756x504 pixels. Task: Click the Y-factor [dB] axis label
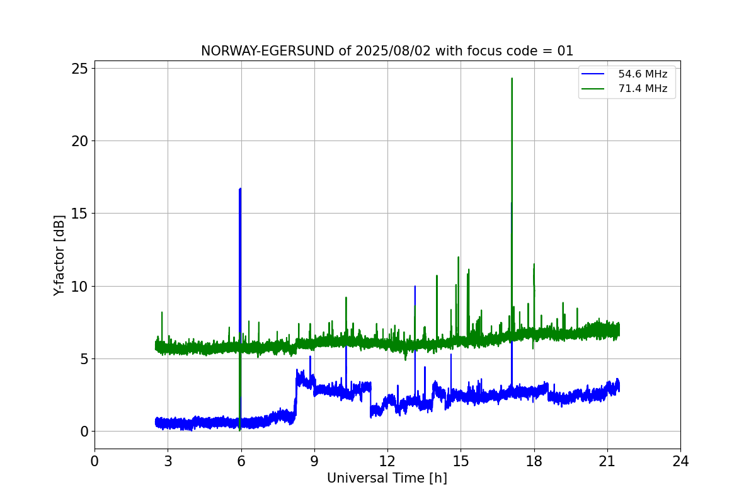click(x=59, y=256)
